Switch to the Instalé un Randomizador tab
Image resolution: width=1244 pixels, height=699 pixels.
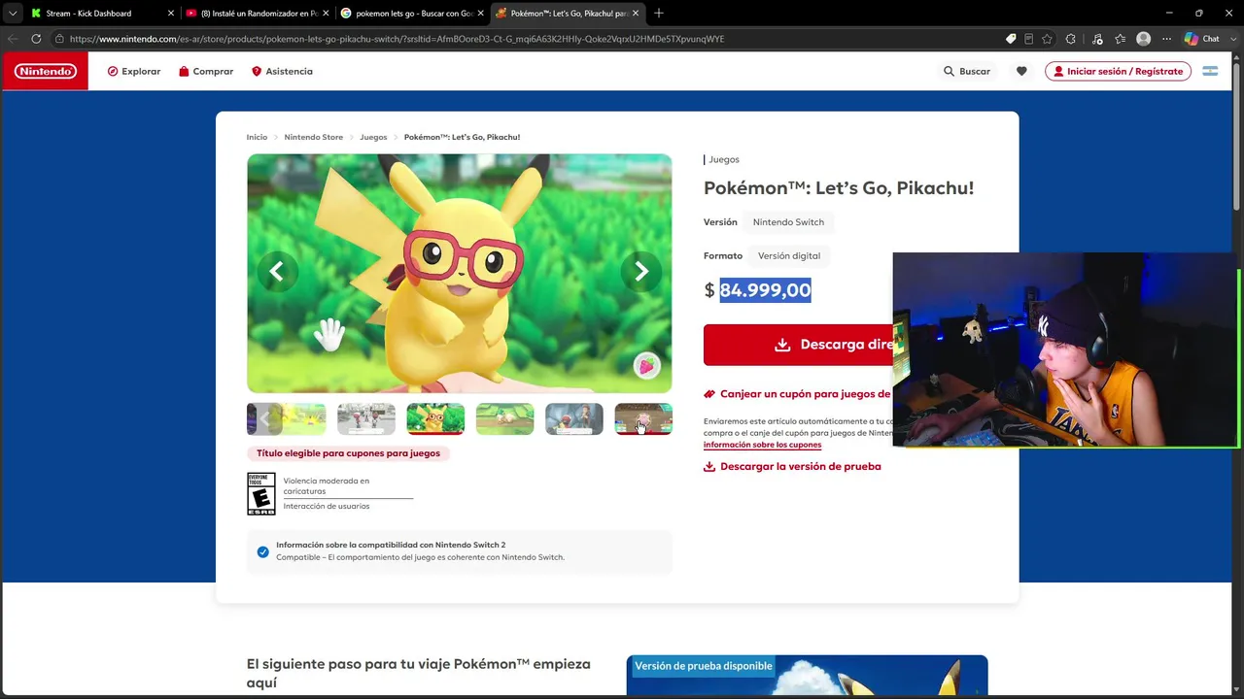click(x=257, y=13)
